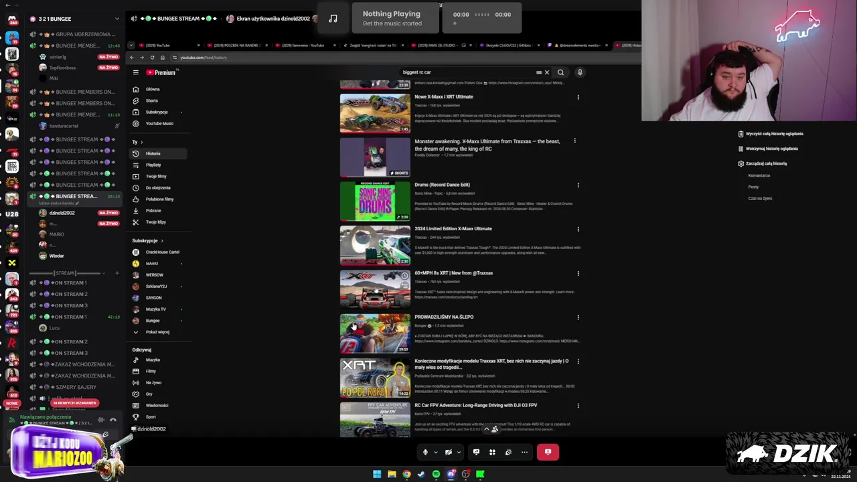Open U28 server in Discord list
The width and height of the screenshot is (857, 482).
[x=12, y=214]
